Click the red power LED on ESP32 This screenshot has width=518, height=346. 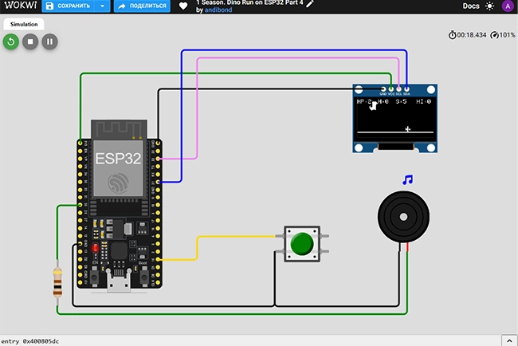96,248
